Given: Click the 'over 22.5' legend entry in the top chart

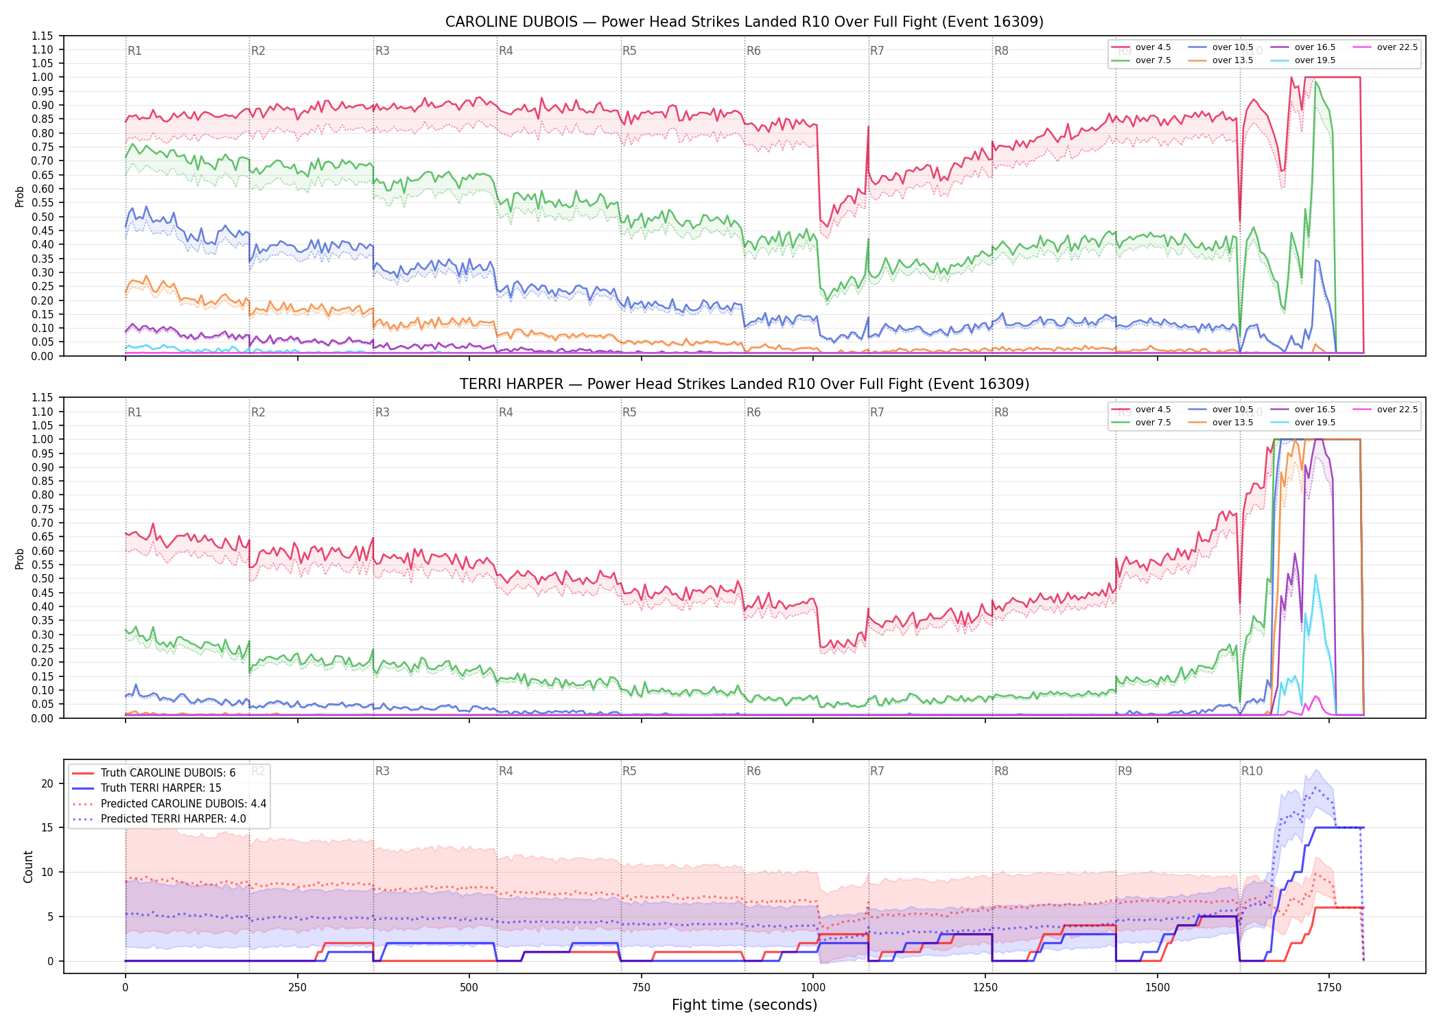Looking at the screenshot, I should 1385,47.
